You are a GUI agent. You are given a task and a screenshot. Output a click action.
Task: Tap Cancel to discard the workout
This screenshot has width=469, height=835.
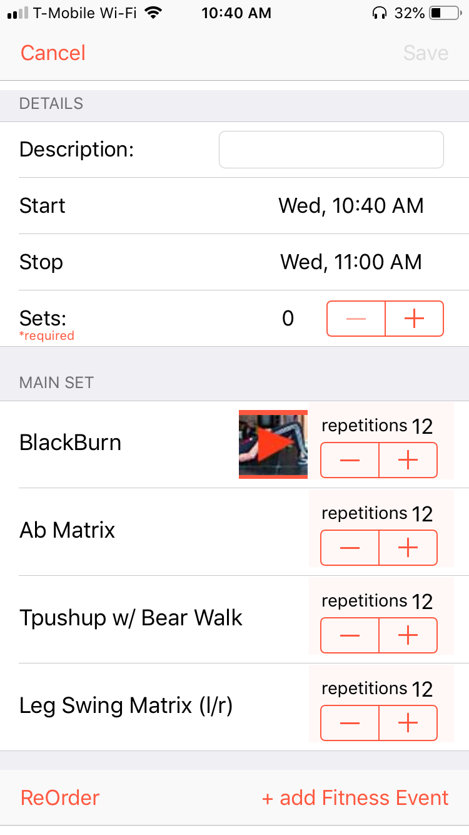[53, 53]
